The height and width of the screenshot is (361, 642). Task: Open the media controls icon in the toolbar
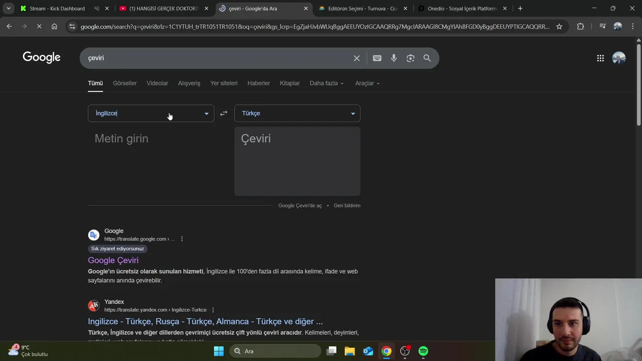coord(602,27)
